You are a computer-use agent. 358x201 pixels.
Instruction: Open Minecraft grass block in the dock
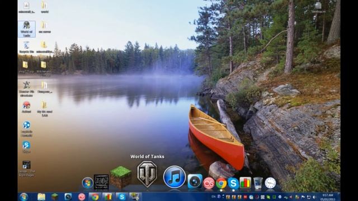(121, 178)
